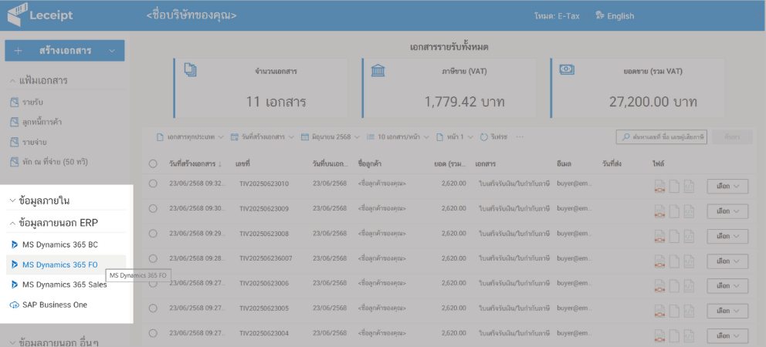Click the MS Dynamics 365 FO icon
Image resolution: width=766 pixels, height=347 pixels.
tap(14, 264)
